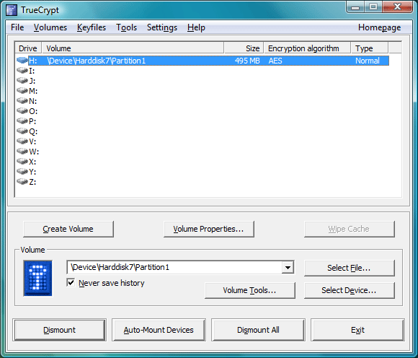
Task: Open the Volume Tools button
Action: (x=250, y=290)
